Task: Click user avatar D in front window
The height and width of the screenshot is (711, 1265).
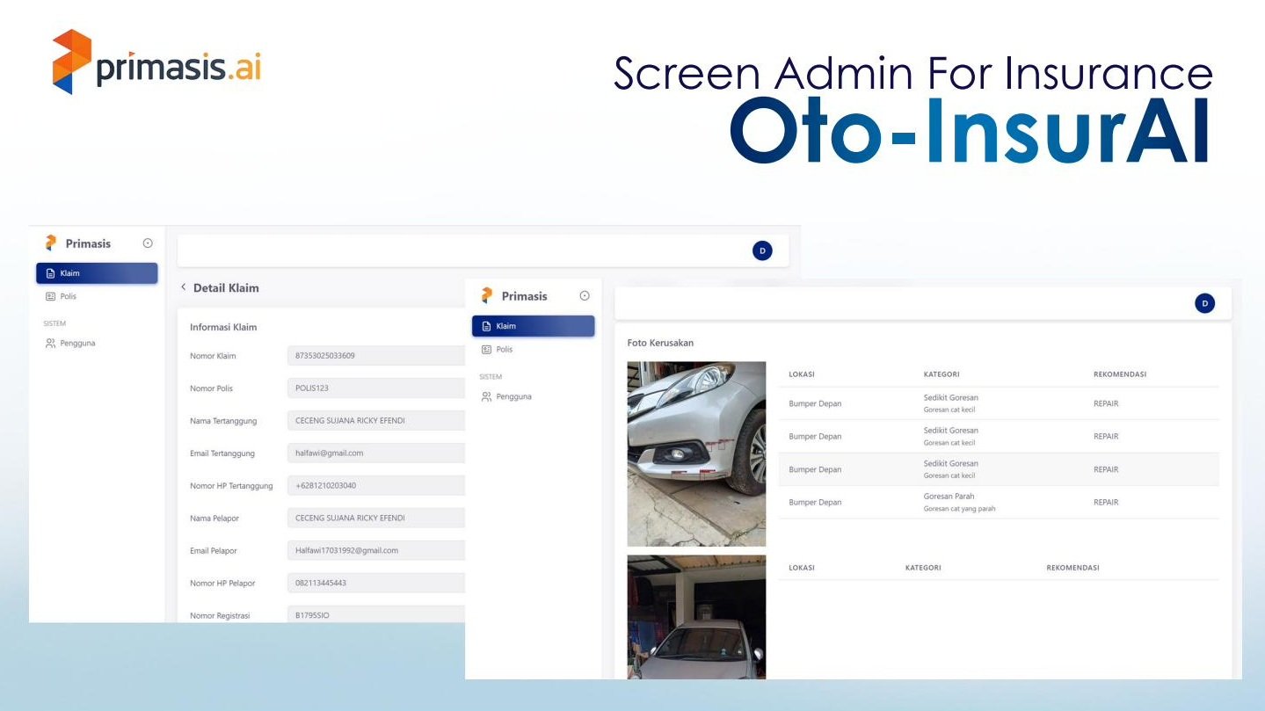Action: pos(1205,303)
